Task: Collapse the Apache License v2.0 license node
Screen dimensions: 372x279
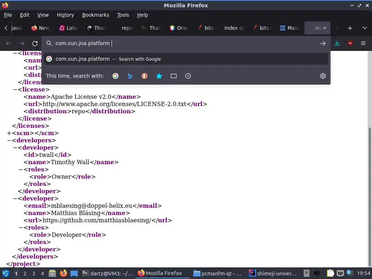Action: [15, 90]
